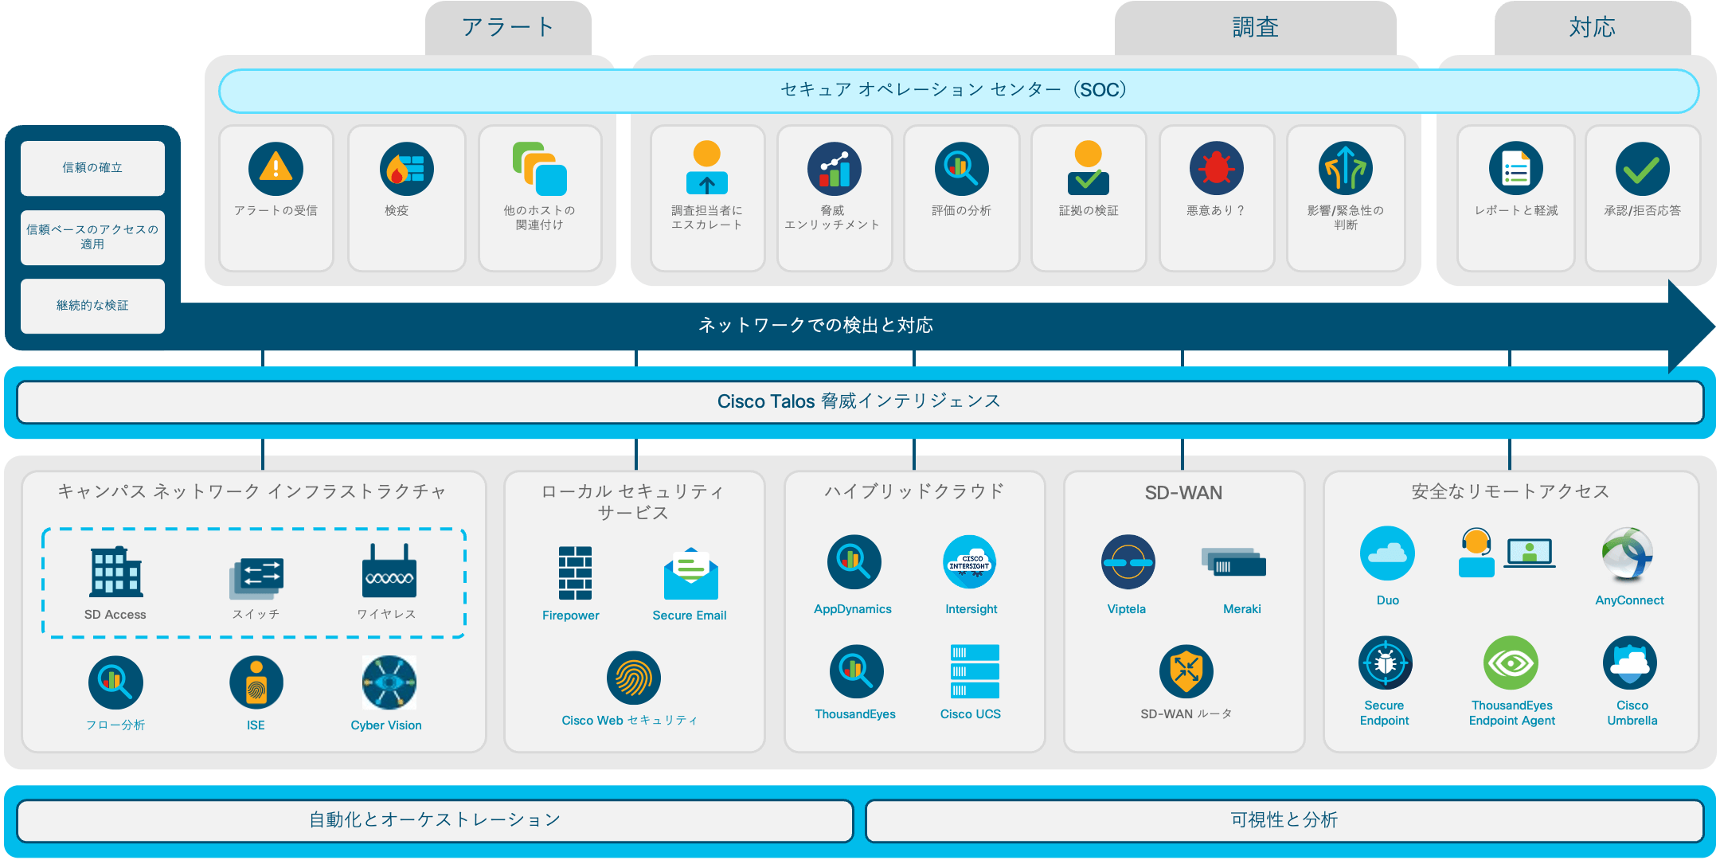The height and width of the screenshot is (860, 1720).
Task: Click the Duo label text
Action: (x=1388, y=600)
